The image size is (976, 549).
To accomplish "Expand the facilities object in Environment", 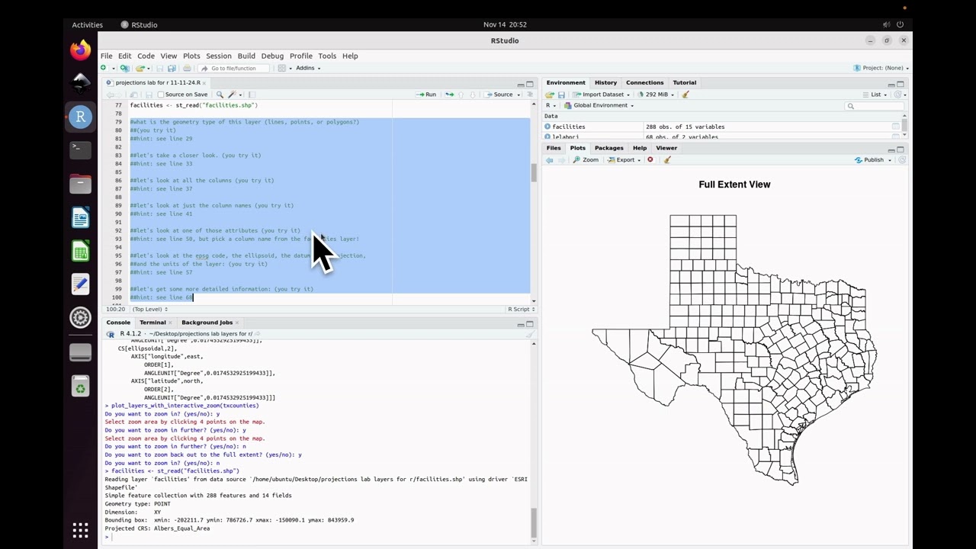I will [x=547, y=127].
